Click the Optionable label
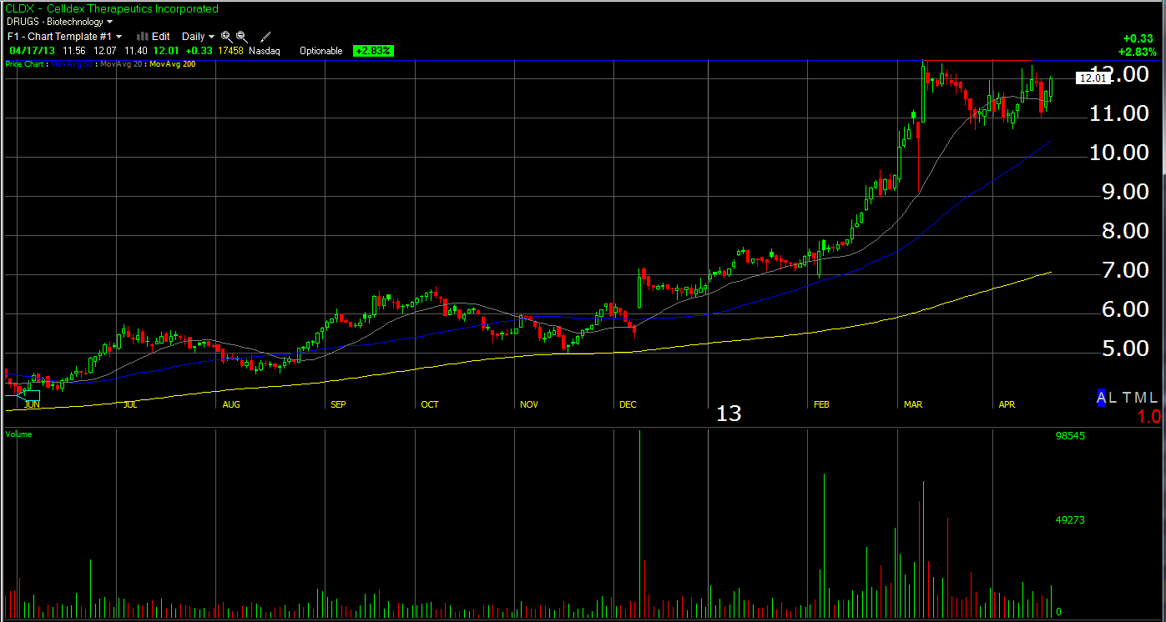The height and width of the screenshot is (622, 1166). (321, 51)
